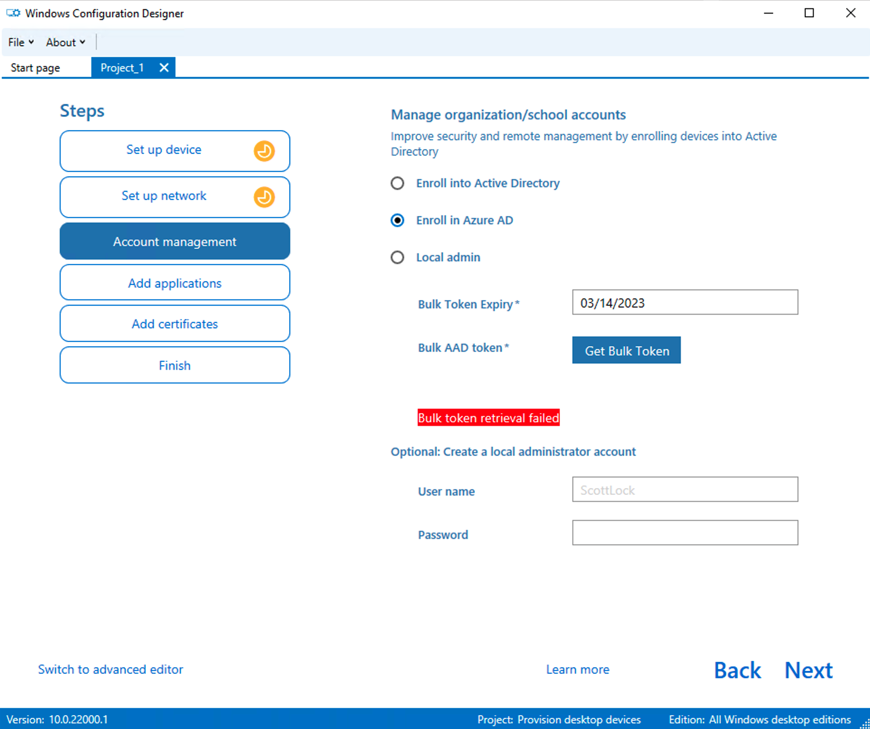
Task: Switch to advanced editor
Action: coord(110,670)
